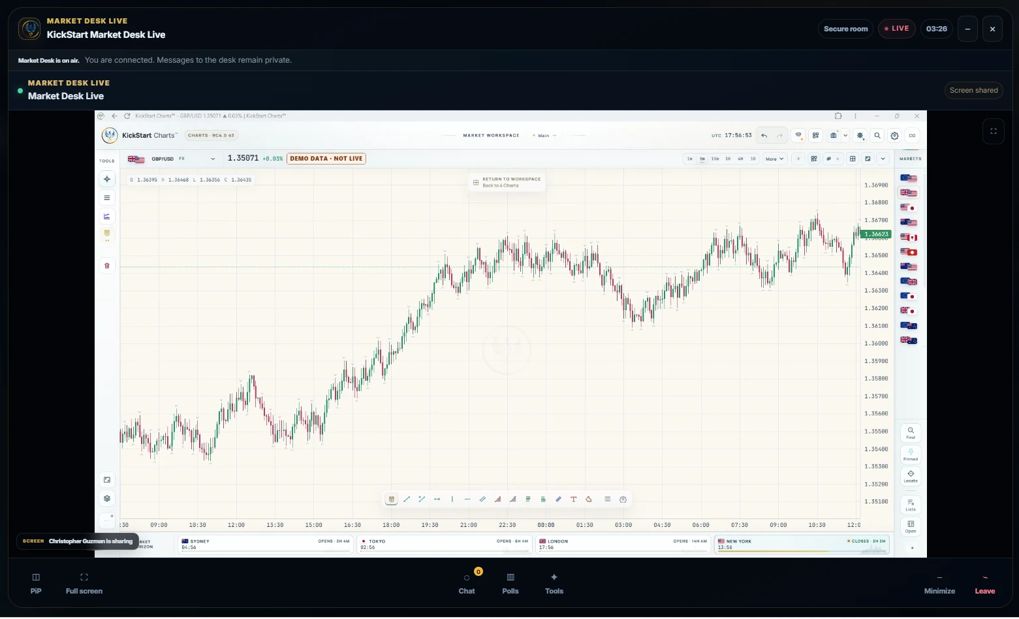Select the London session card
Viewport: 1019px width, 619px height.
click(623, 545)
